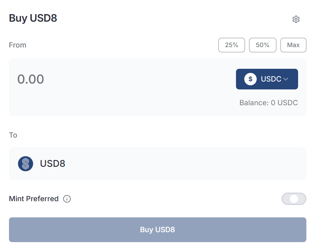Select 25% of balance
Screen dimensions: 315x249
[232, 45]
